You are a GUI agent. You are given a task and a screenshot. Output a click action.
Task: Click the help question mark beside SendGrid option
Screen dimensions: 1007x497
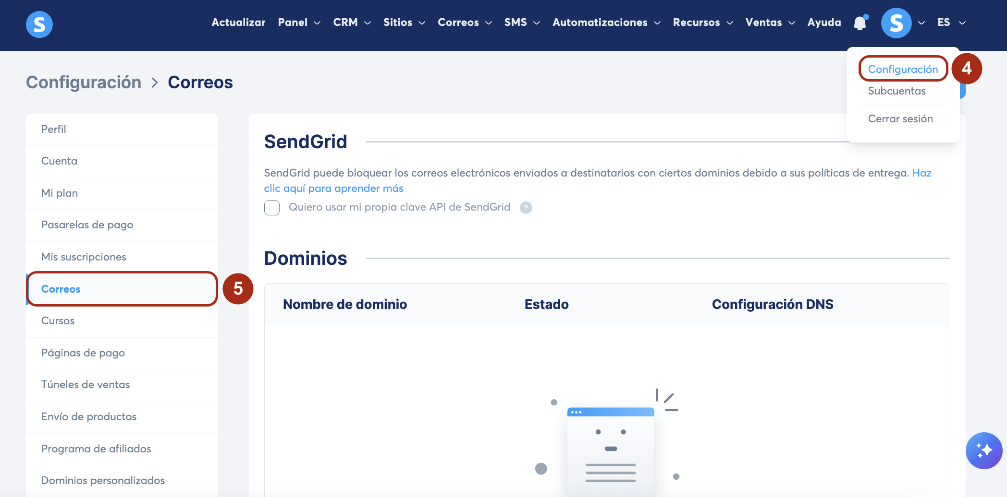pos(526,208)
